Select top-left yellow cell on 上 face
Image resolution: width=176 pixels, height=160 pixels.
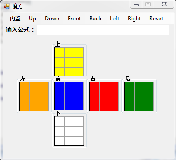coord(60,53)
